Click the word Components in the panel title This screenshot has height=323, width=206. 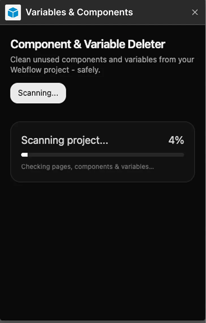point(105,12)
